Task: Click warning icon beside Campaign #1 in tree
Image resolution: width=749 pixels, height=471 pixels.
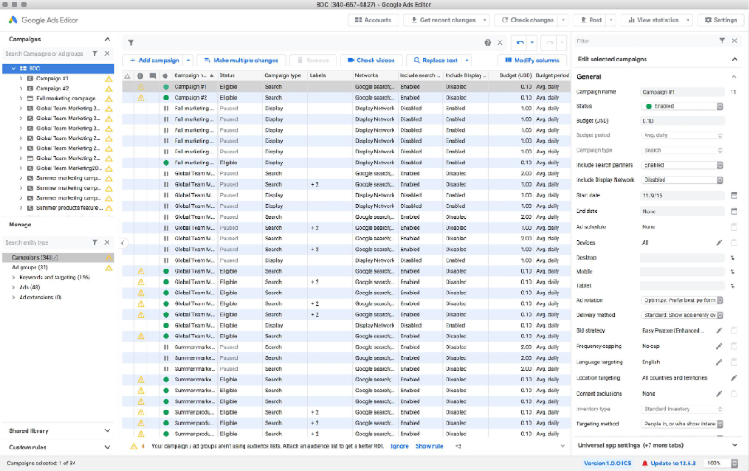Action: click(109, 79)
